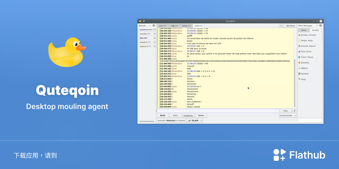This screenshot has width=339, height=169.
Task: Click the 'non conforme !' message
Action: 194,102
